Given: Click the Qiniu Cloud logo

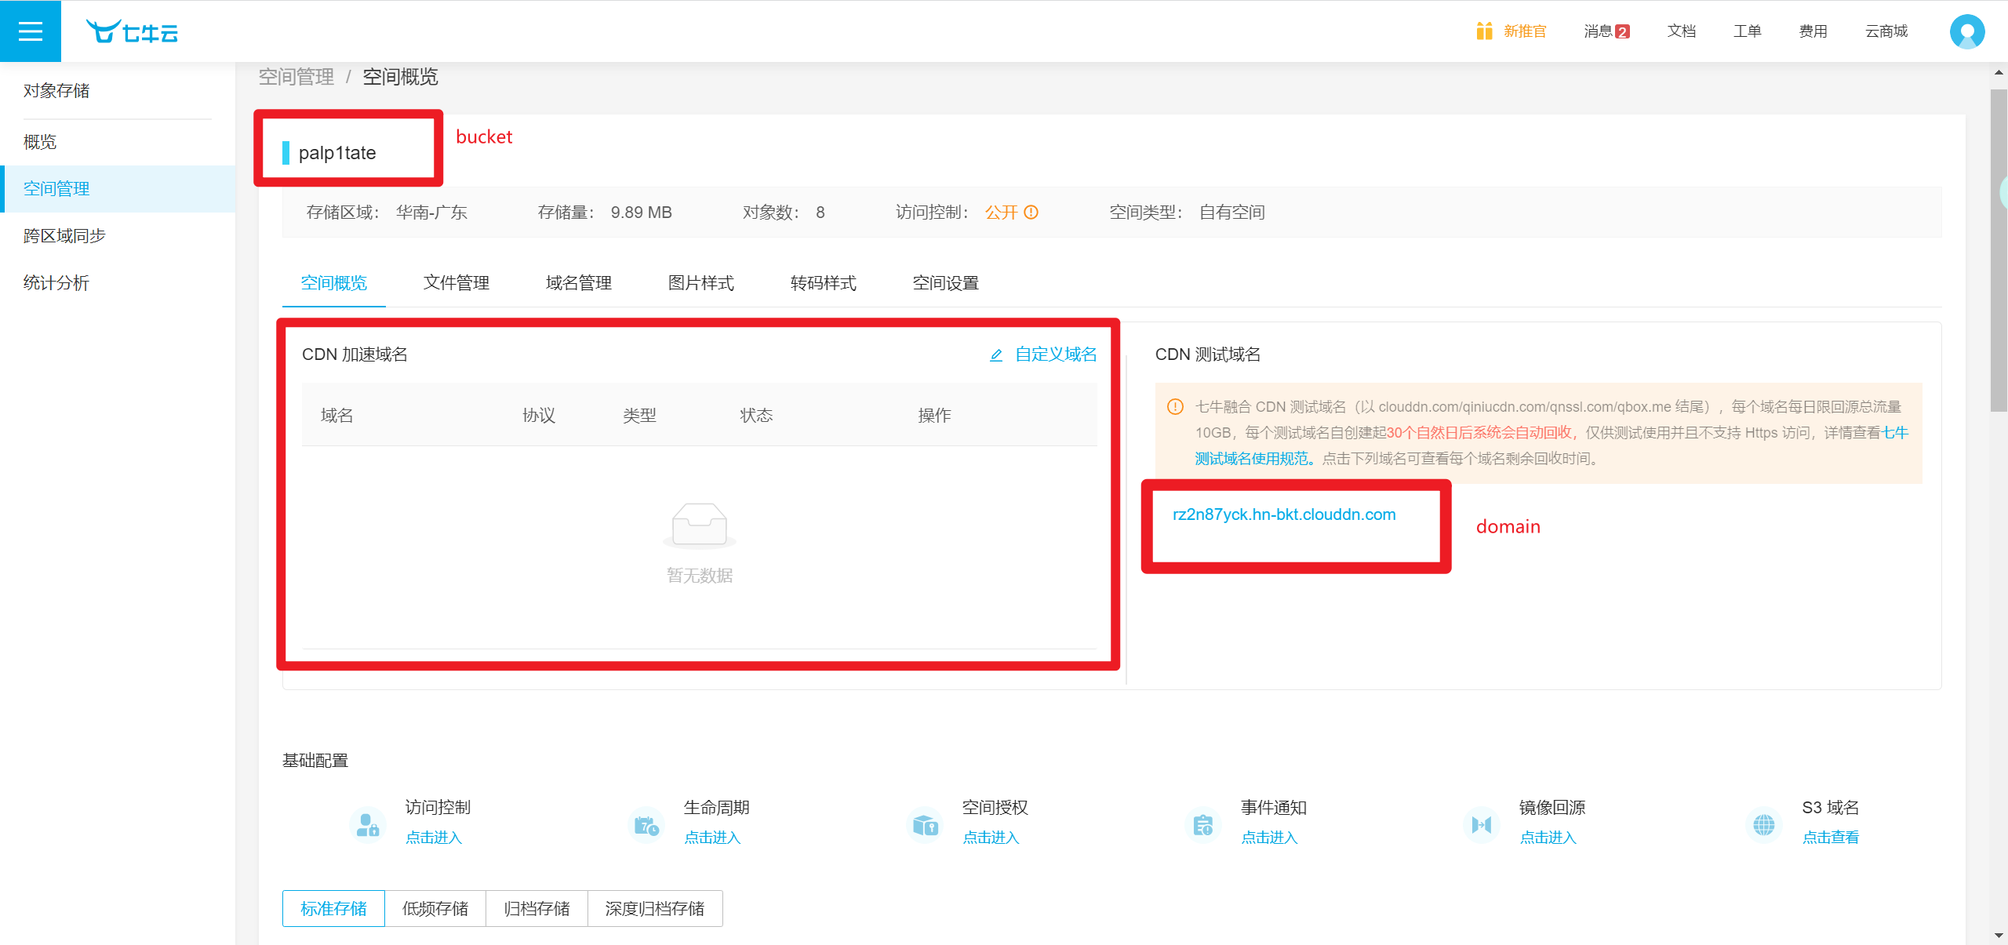Looking at the screenshot, I should click(x=133, y=32).
